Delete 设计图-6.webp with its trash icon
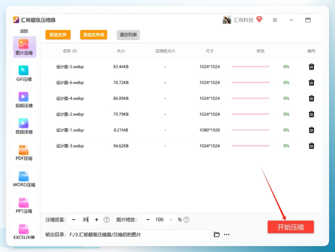335x252 pixels. point(311,82)
